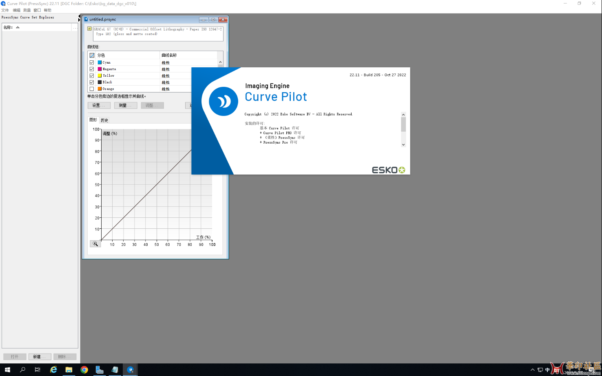
Task: Open Task View on taskbar
Action: click(38, 369)
